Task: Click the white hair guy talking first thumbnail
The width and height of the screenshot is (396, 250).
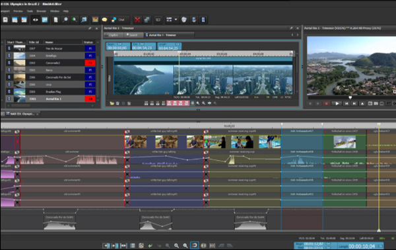Action: pyautogui.click(x=135, y=142)
